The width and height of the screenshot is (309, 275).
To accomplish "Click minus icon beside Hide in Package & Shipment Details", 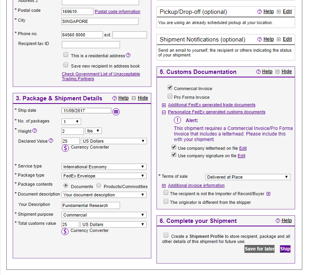I will pyautogui.click(x=134, y=98).
